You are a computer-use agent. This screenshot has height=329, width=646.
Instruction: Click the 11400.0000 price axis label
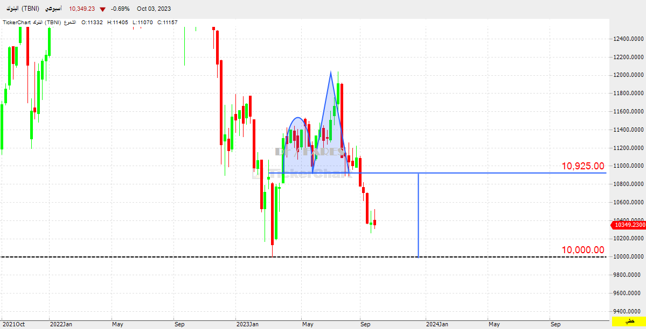click(628, 130)
